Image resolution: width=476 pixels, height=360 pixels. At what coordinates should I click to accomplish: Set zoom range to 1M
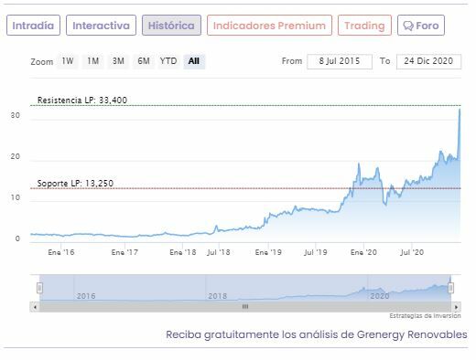[x=92, y=61]
